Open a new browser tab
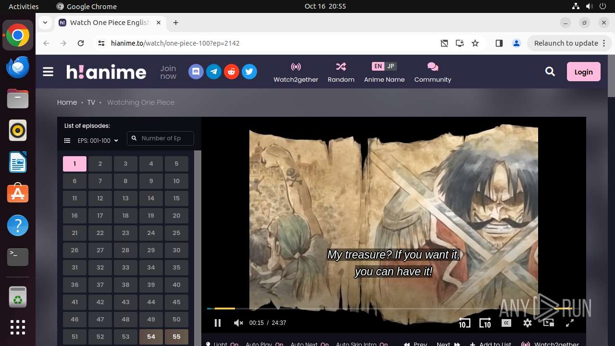 click(176, 23)
